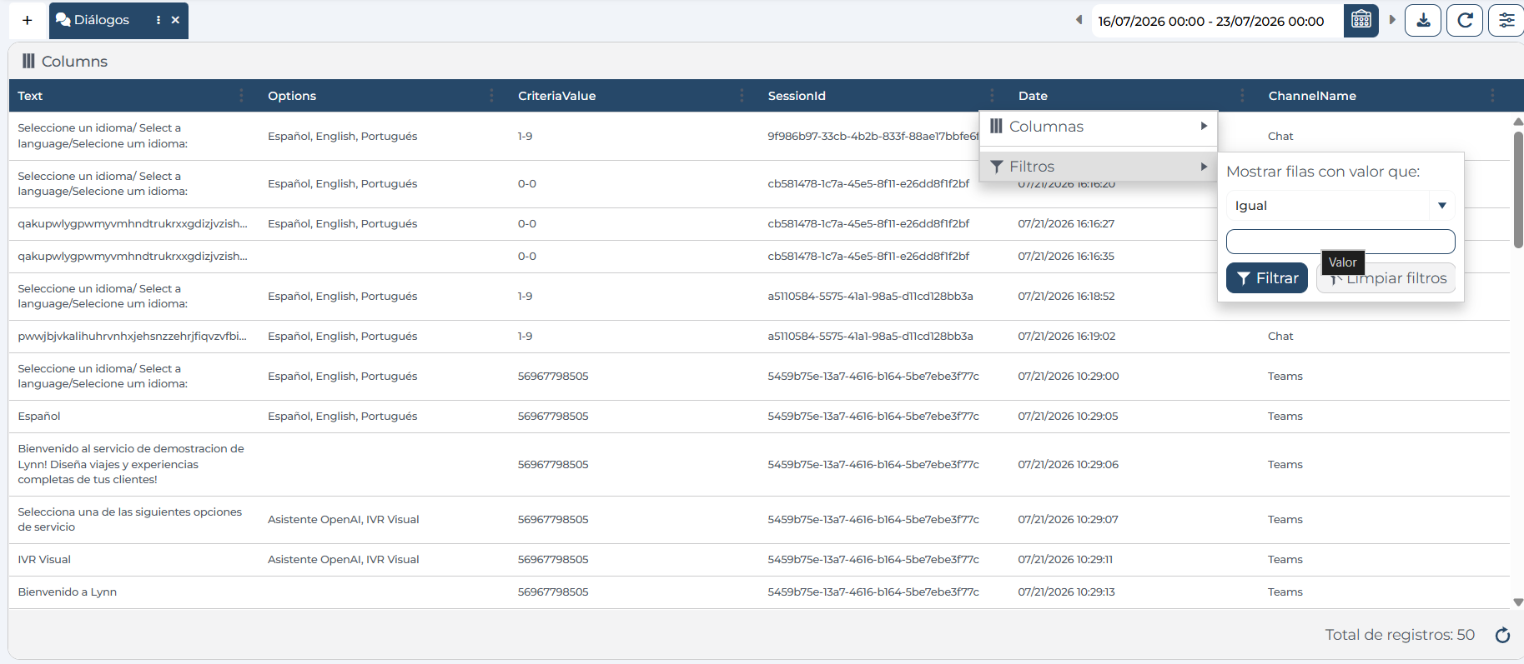Go to next date range arrow
The image size is (1524, 664).
click(x=1391, y=20)
